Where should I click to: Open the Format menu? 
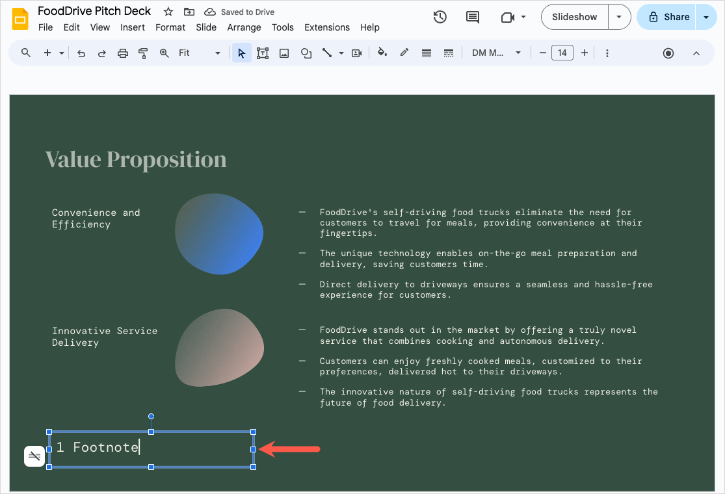point(170,27)
